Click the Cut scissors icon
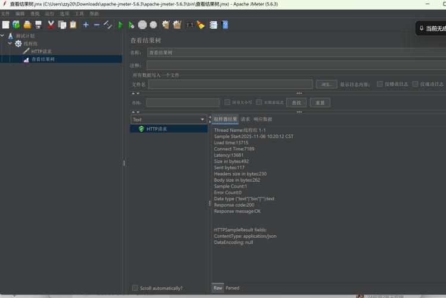The width and height of the screenshot is (446, 298). click(51, 25)
